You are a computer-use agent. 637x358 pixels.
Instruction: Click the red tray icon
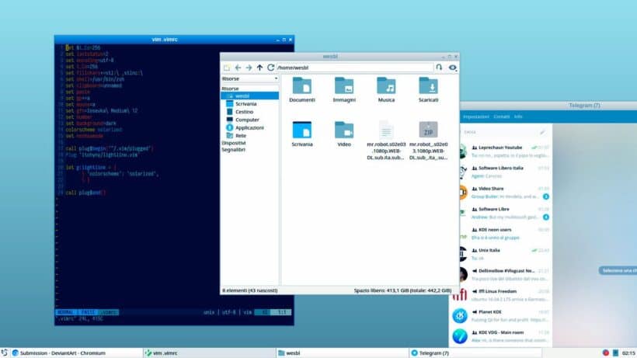[606, 353]
